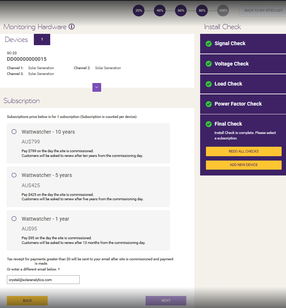
Task: Click the SC-23 device model label
Action: (x=12, y=53)
